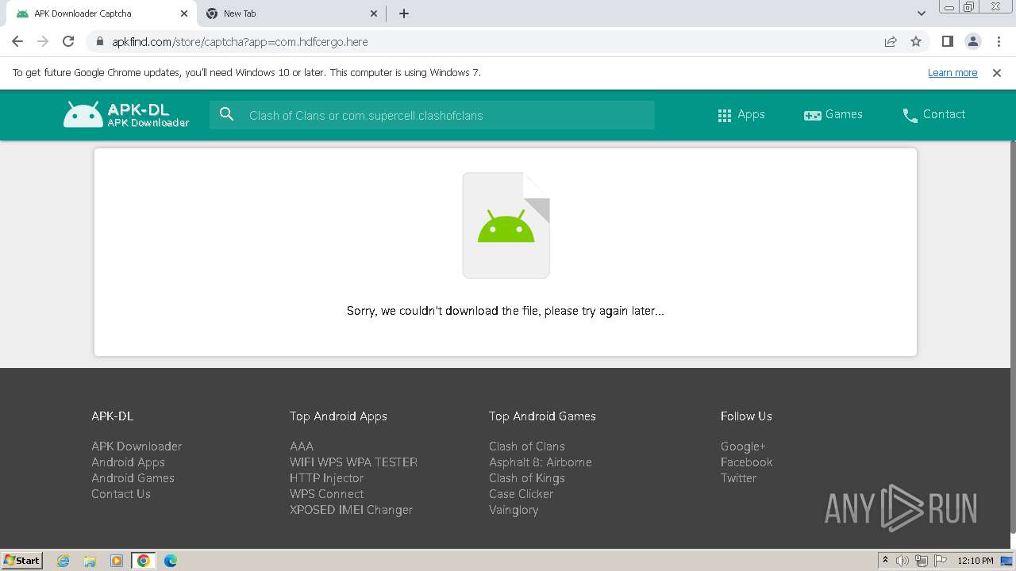Open the Learn more link
The height and width of the screenshot is (571, 1016).
952,72
